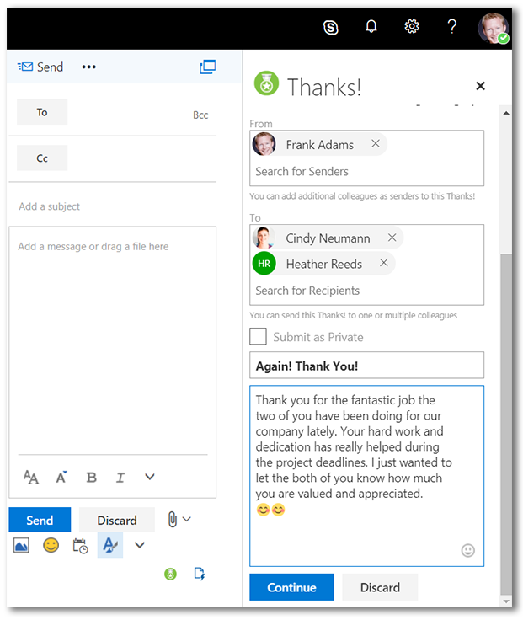
Task: Close the Thanks! panel
Action: (480, 86)
